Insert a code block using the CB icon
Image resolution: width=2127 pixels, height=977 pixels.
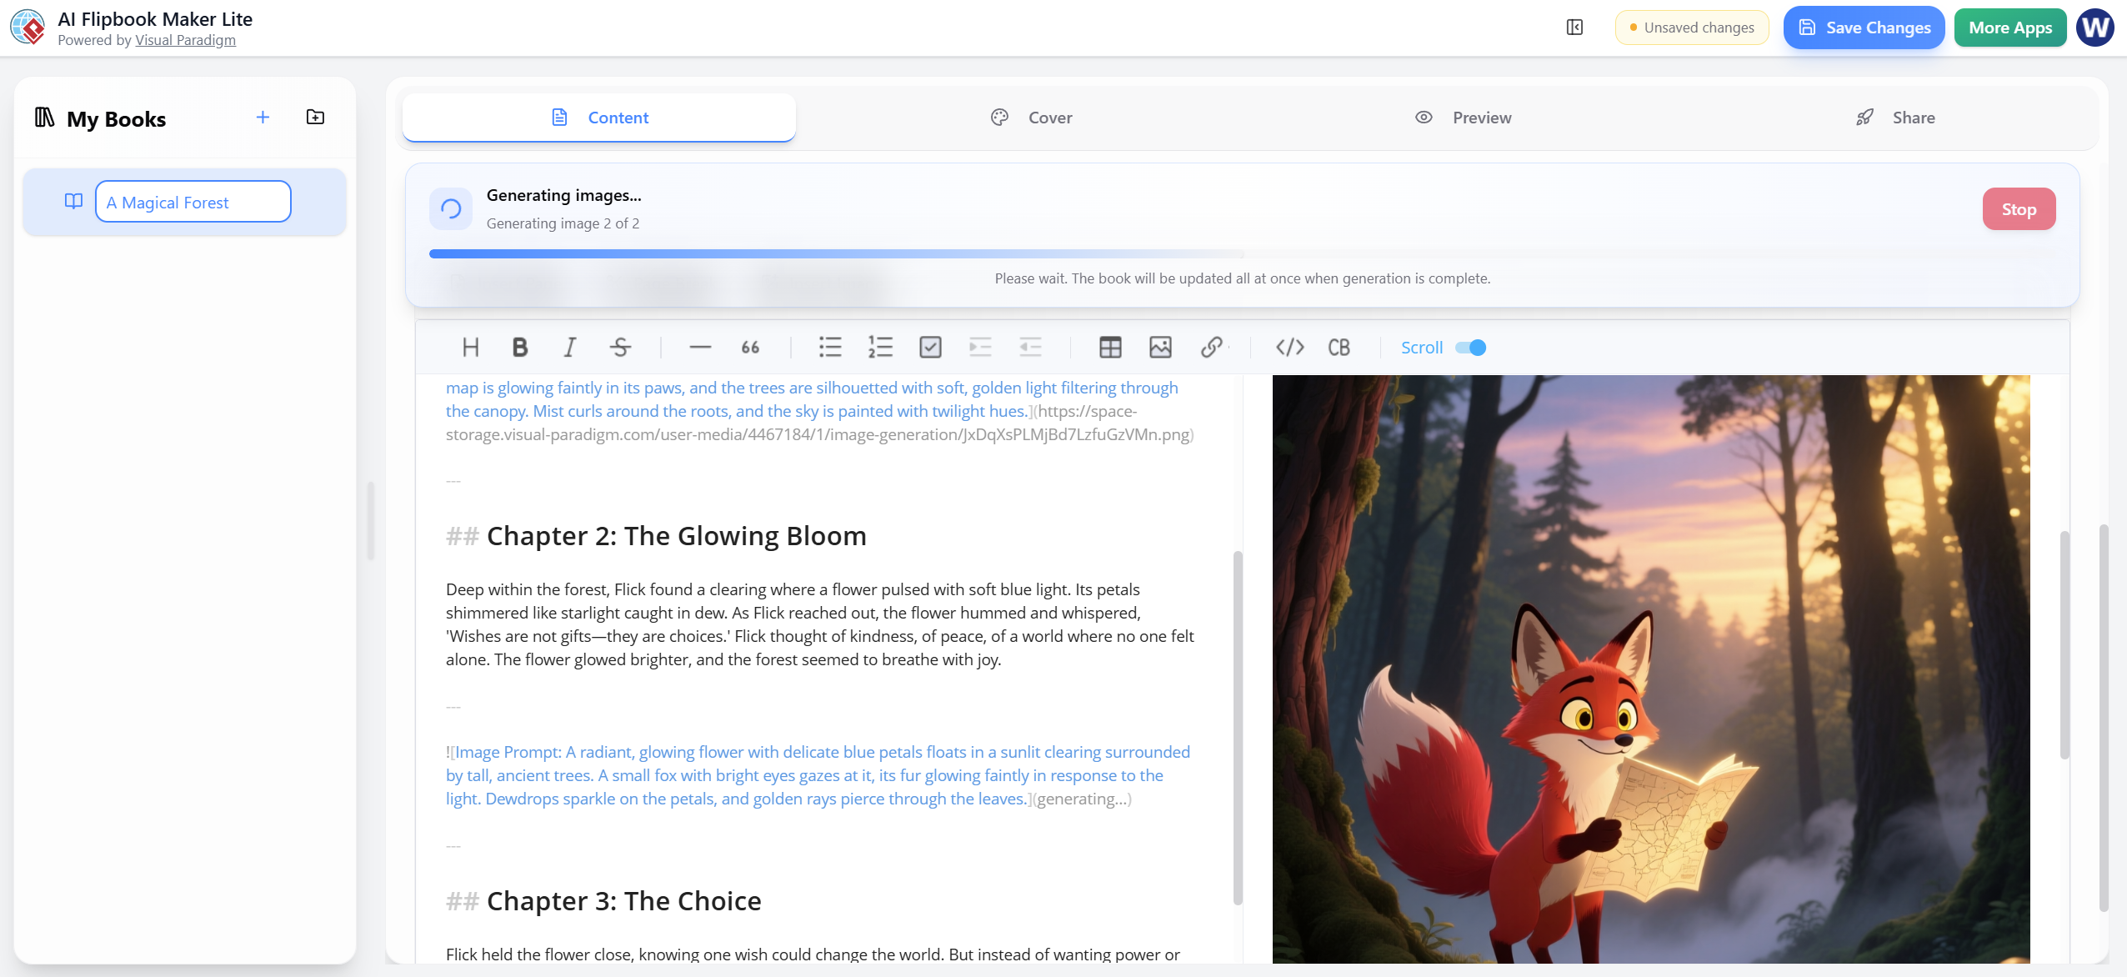click(x=1339, y=347)
